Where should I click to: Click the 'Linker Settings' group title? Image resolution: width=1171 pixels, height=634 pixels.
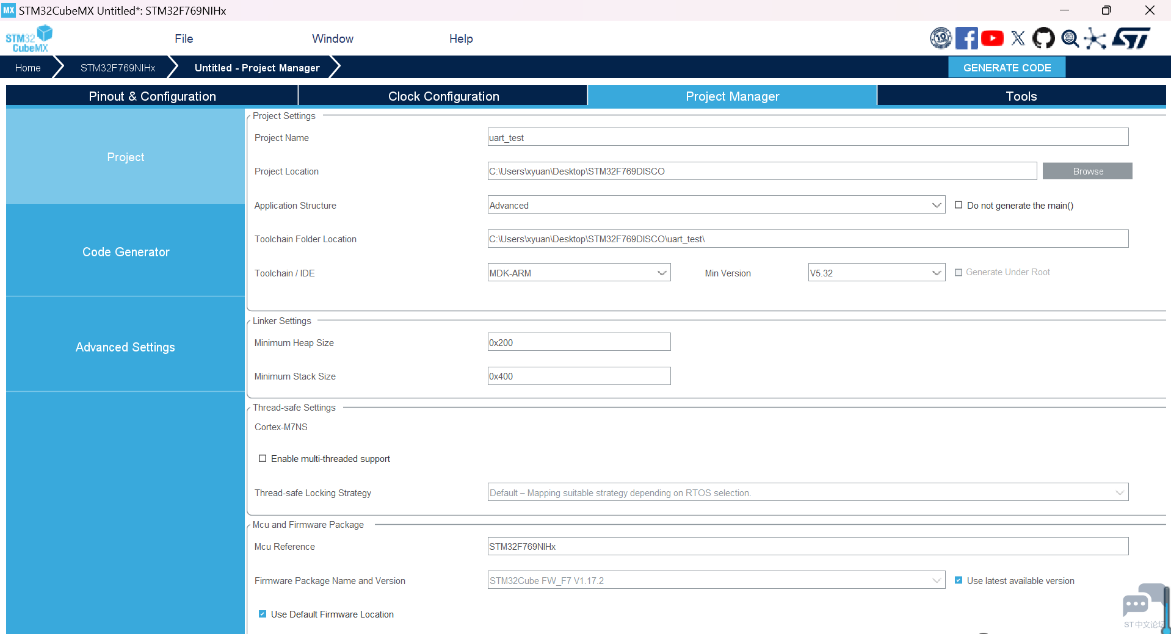pyautogui.click(x=282, y=321)
